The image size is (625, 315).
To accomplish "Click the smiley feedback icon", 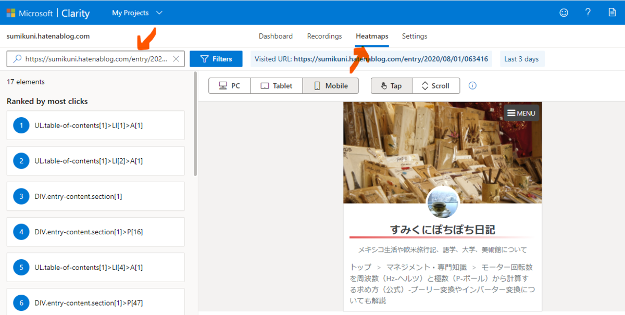I will (x=564, y=12).
